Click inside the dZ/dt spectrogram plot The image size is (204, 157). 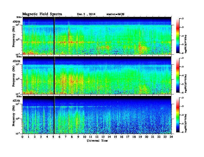97,115
